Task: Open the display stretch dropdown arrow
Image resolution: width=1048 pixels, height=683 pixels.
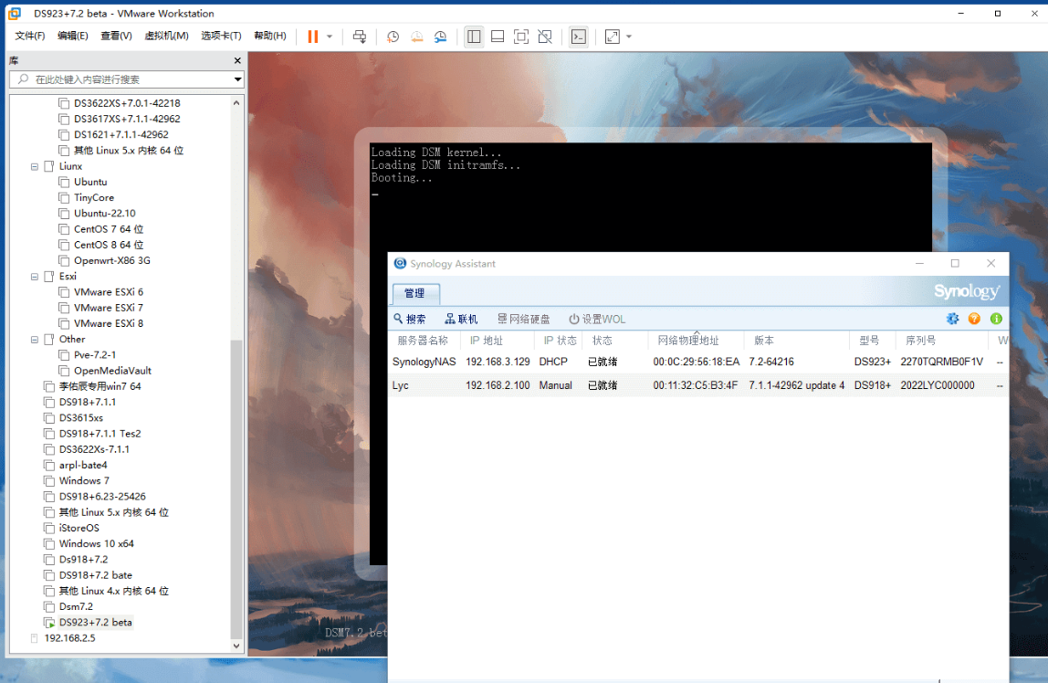Action: (629, 37)
